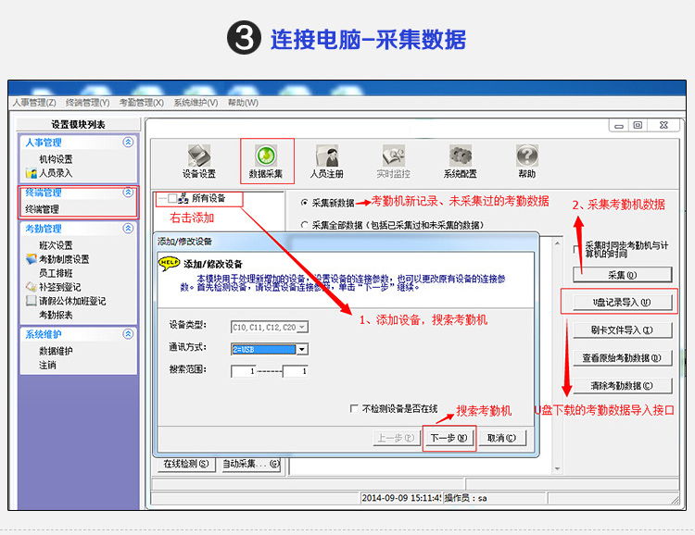Image resolution: width=695 pixels, height=535 pixels.
Task: Select the 采集新数据 radio button
Action: click(305, 202)
